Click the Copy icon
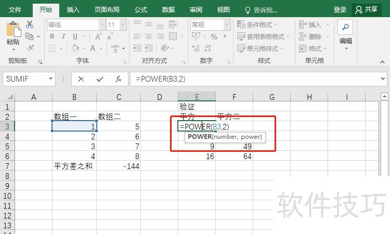Viewport: 390px width, 234px height. [x=30, y=36]
